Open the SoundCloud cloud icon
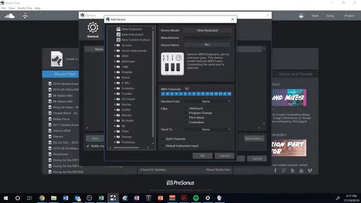The width and height of the screenshot is (361, 203). click(10, 16)
